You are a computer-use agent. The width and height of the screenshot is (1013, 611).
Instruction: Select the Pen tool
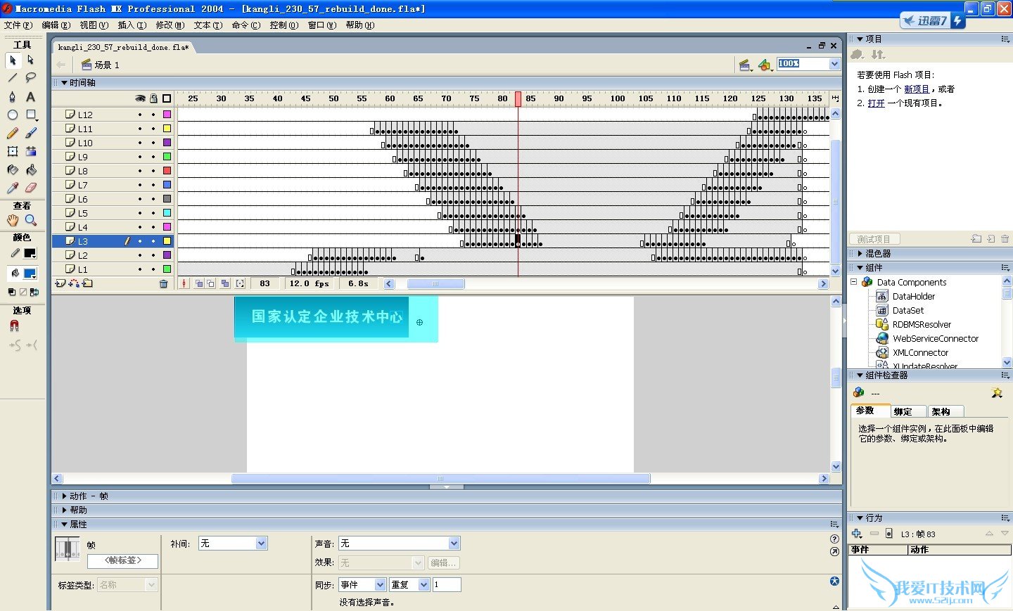tap(12, 96)
